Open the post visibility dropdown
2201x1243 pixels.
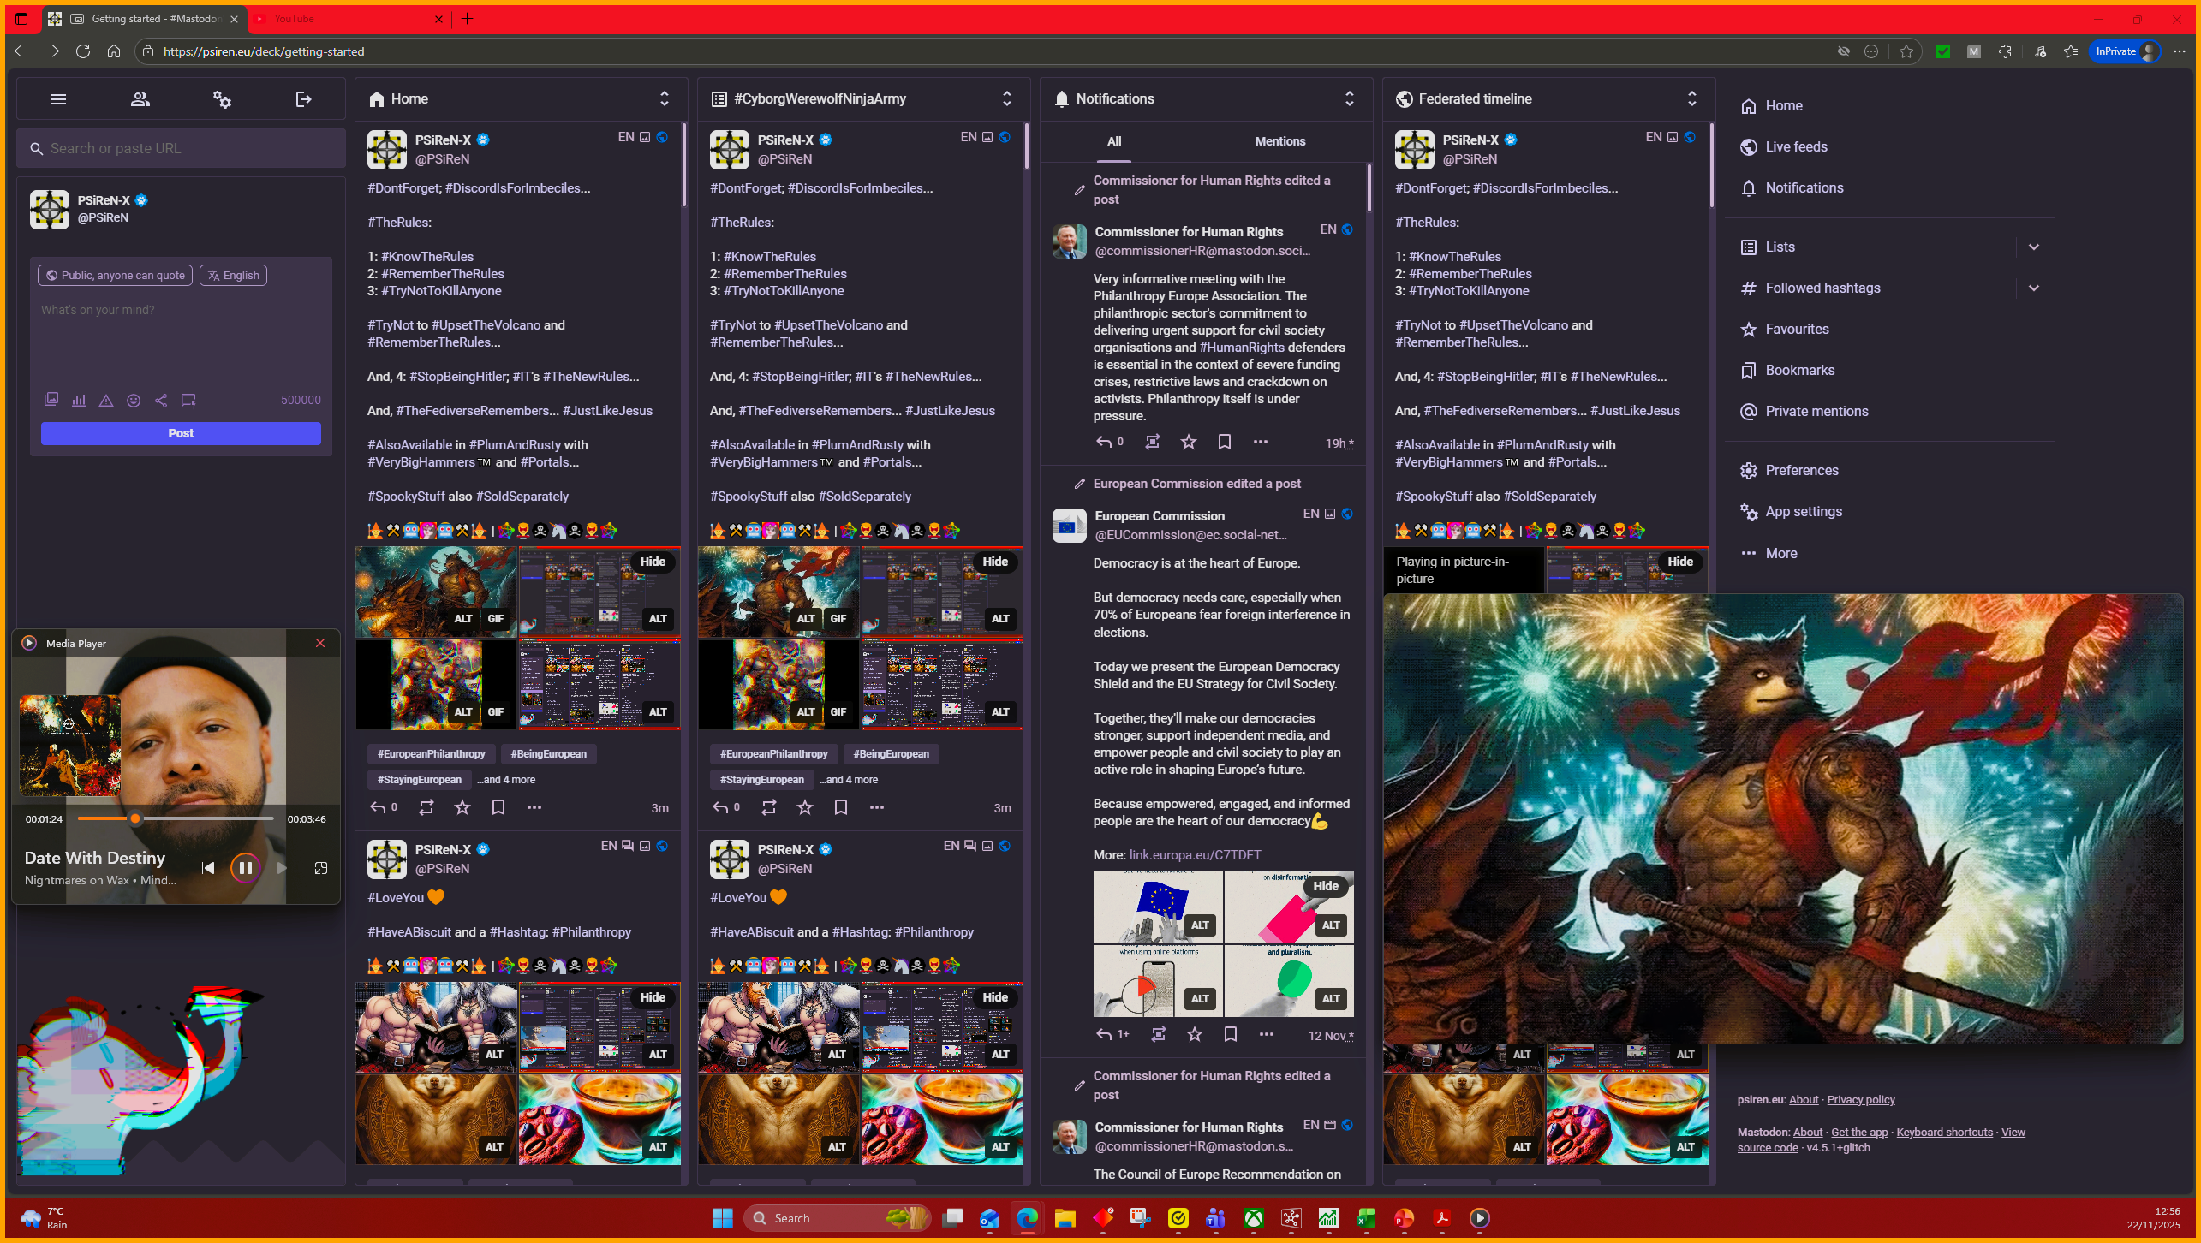[x=116, y=275]
